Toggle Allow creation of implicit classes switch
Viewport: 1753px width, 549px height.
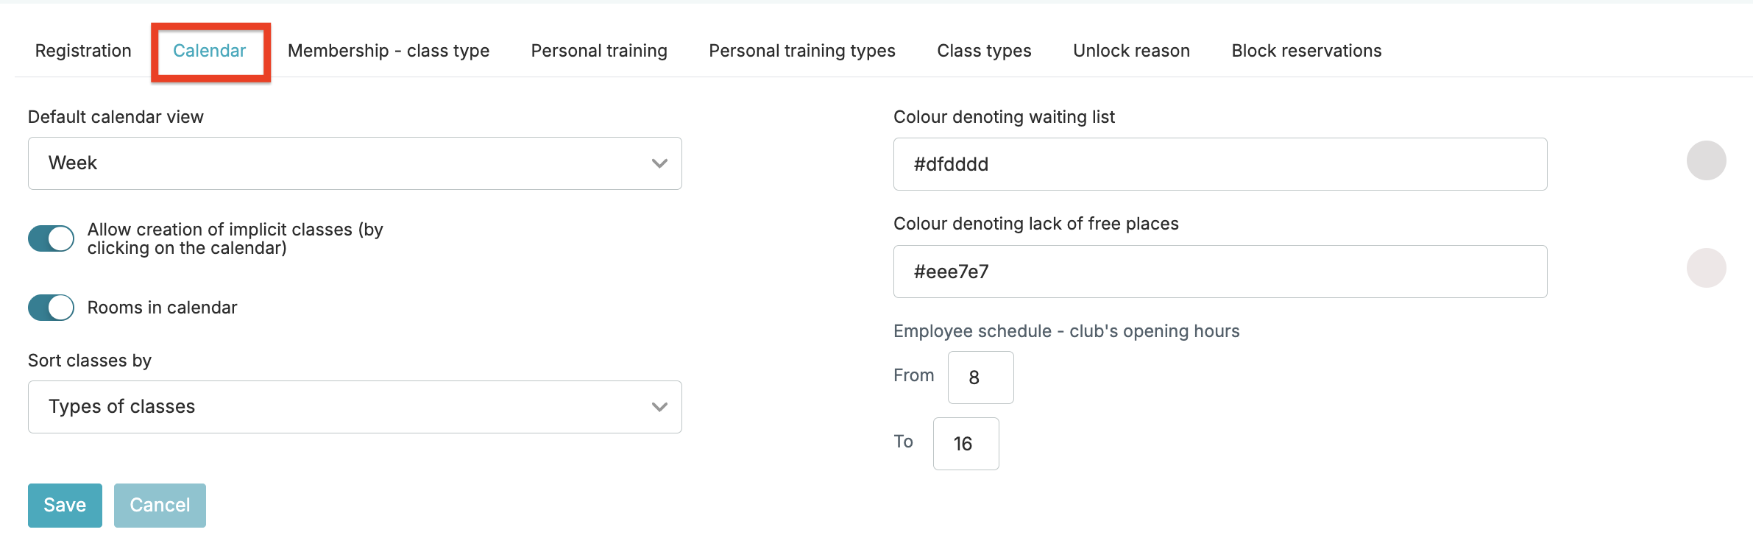(51, 238)
